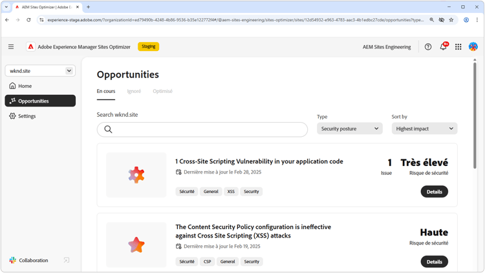
Task: Click the browser forward arrow
Action: [x=17, y=20]
